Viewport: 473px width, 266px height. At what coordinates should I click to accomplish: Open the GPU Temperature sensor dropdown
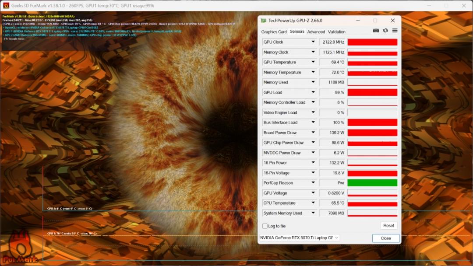313,62
